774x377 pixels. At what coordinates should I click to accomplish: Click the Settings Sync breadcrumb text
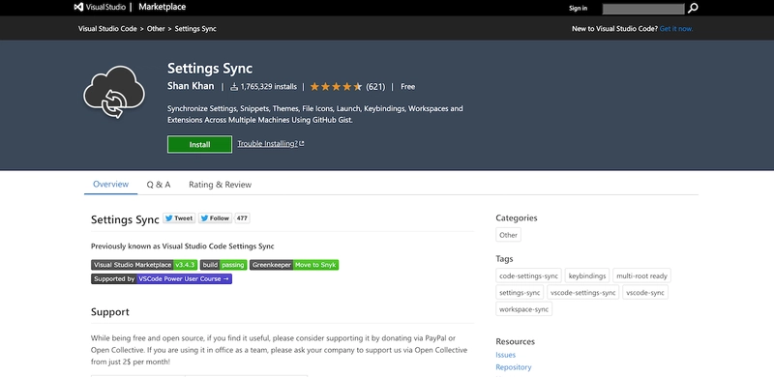click(x=195, y=29)
